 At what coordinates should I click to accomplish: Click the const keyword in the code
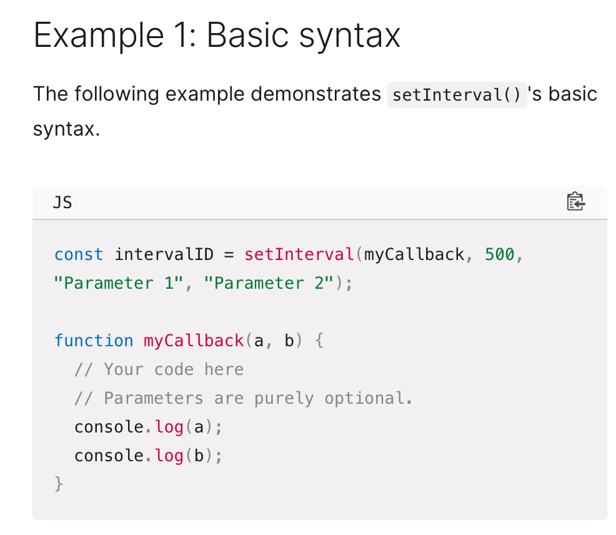[79, 255]
